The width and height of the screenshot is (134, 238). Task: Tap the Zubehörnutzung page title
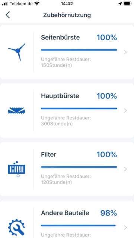click(67, 15)
